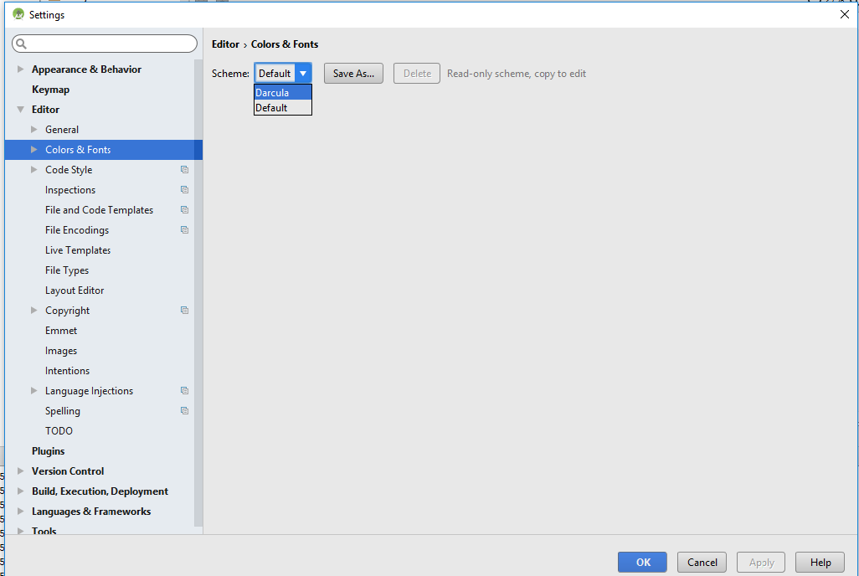Open the Scheme dropdown arrow
Image resolution: width=859 pixels, height=576 pixels.
303,74
